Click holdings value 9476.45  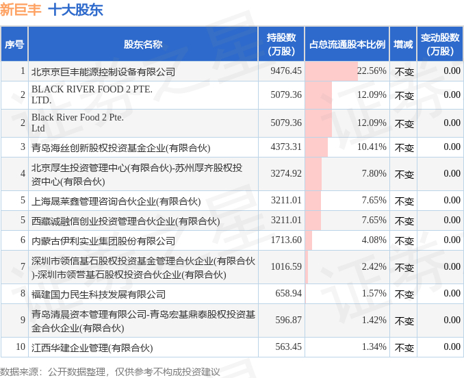286,71
